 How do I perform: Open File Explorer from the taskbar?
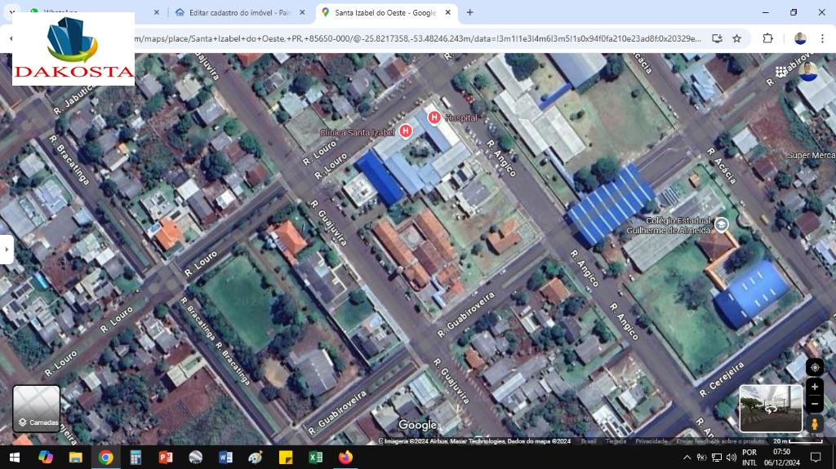point(75,458)
